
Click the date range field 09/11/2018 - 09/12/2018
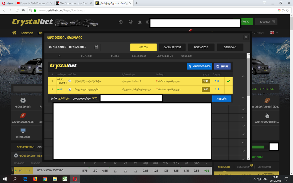[74, 47]
